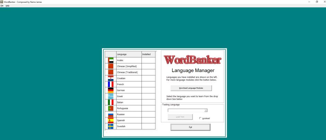Select the Croatian language name
This screenshot has width=326, height=140.
[121, 78]
